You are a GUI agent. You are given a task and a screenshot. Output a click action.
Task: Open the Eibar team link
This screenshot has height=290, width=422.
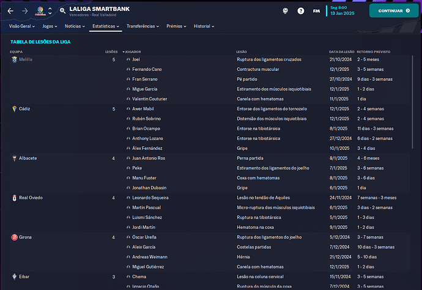coord(24,277)
